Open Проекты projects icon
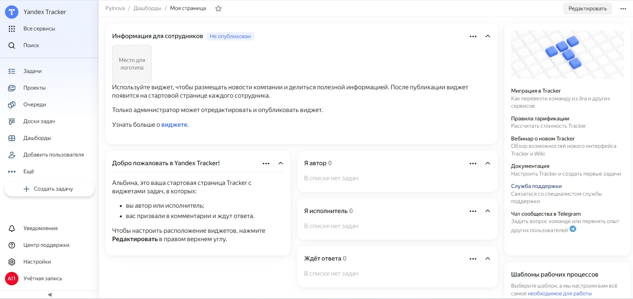 click(12, 88)
